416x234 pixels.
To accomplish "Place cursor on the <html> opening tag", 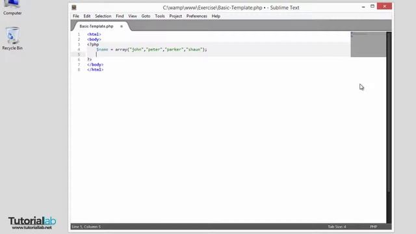I will tap(94, 34).
